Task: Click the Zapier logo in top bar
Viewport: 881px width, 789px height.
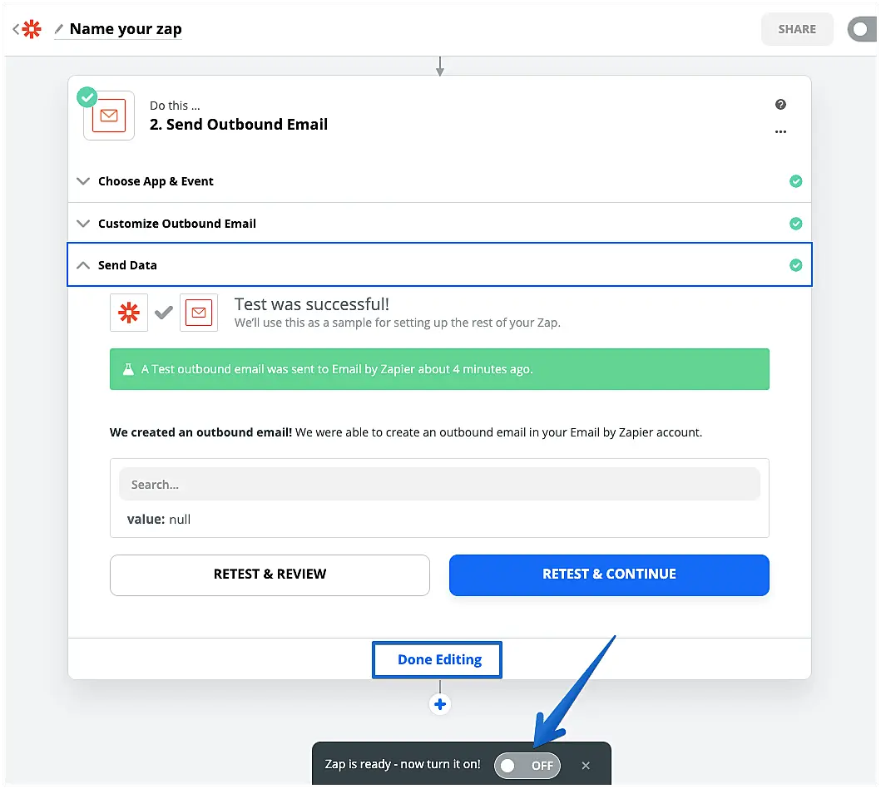Action: coord(32,29)
